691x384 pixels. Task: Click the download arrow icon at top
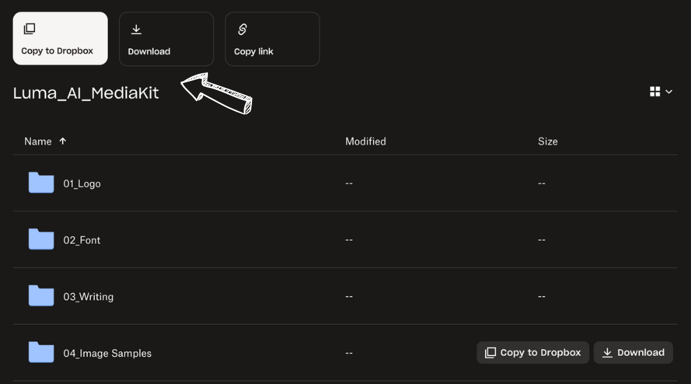(x=136, y=29)
